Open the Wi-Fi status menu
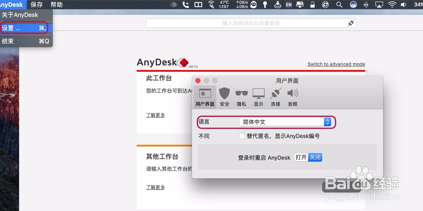The image size is (423, 211). pos(392,5)
